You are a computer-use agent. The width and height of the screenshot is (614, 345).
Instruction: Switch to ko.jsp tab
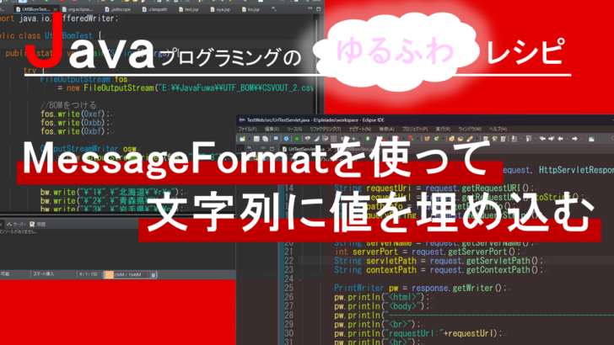coord(250,9)
